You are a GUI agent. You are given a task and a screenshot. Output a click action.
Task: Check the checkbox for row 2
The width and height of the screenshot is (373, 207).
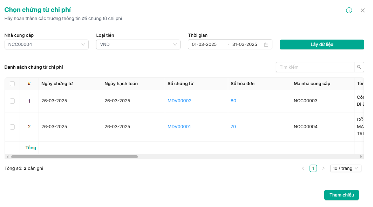(12, 127)
